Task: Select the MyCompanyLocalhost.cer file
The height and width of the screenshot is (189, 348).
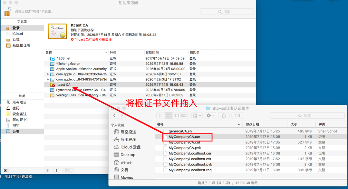Action: click(251, 153)
